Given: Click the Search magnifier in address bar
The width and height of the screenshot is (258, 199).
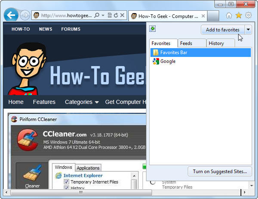Looking at the screenshot, I should click(97, 16).
